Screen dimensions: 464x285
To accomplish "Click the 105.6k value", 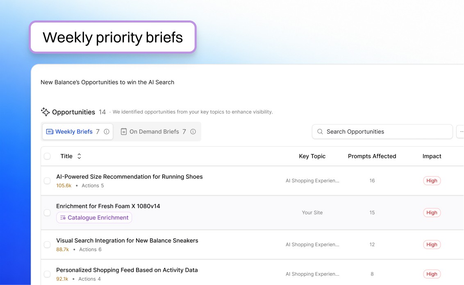I will 64,185.
